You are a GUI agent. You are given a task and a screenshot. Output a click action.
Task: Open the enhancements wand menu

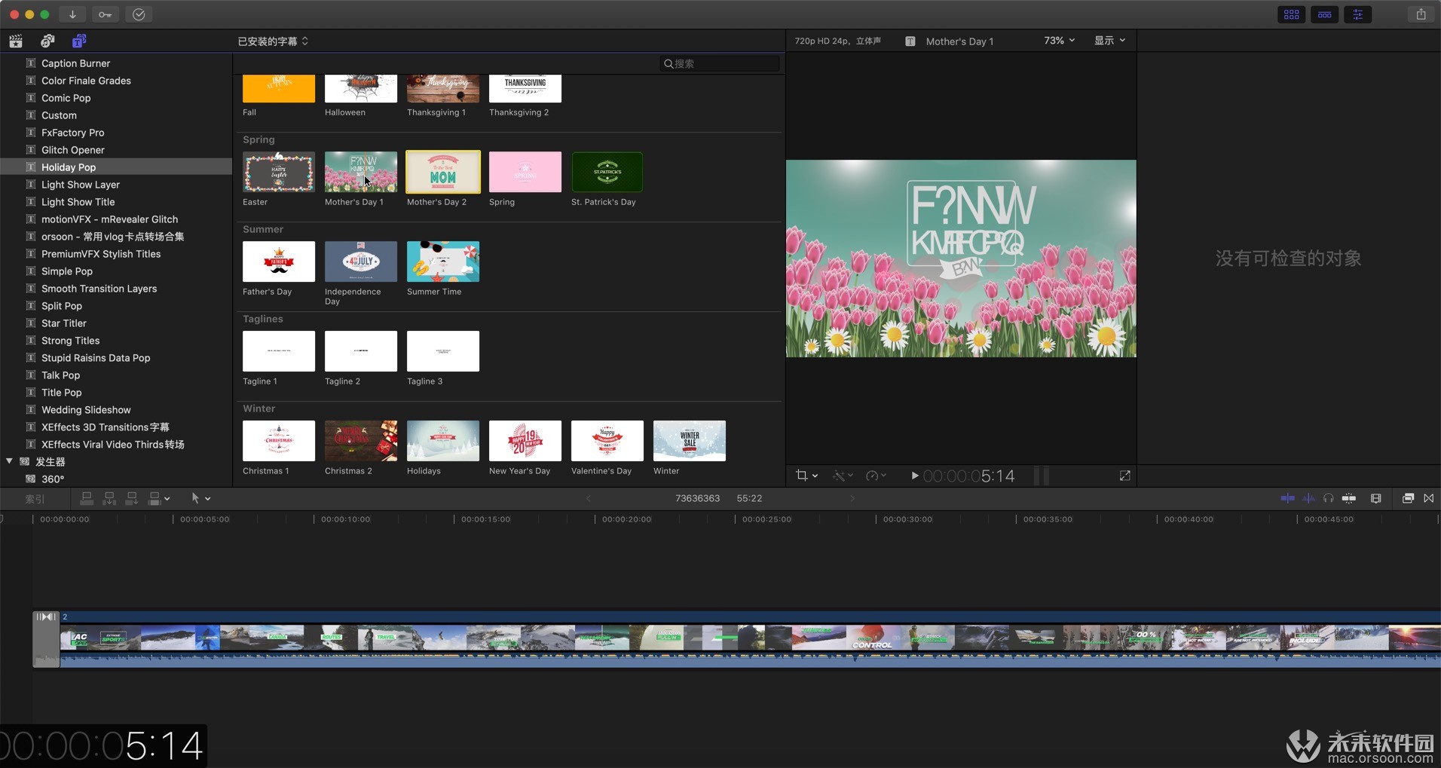[842, 476]
